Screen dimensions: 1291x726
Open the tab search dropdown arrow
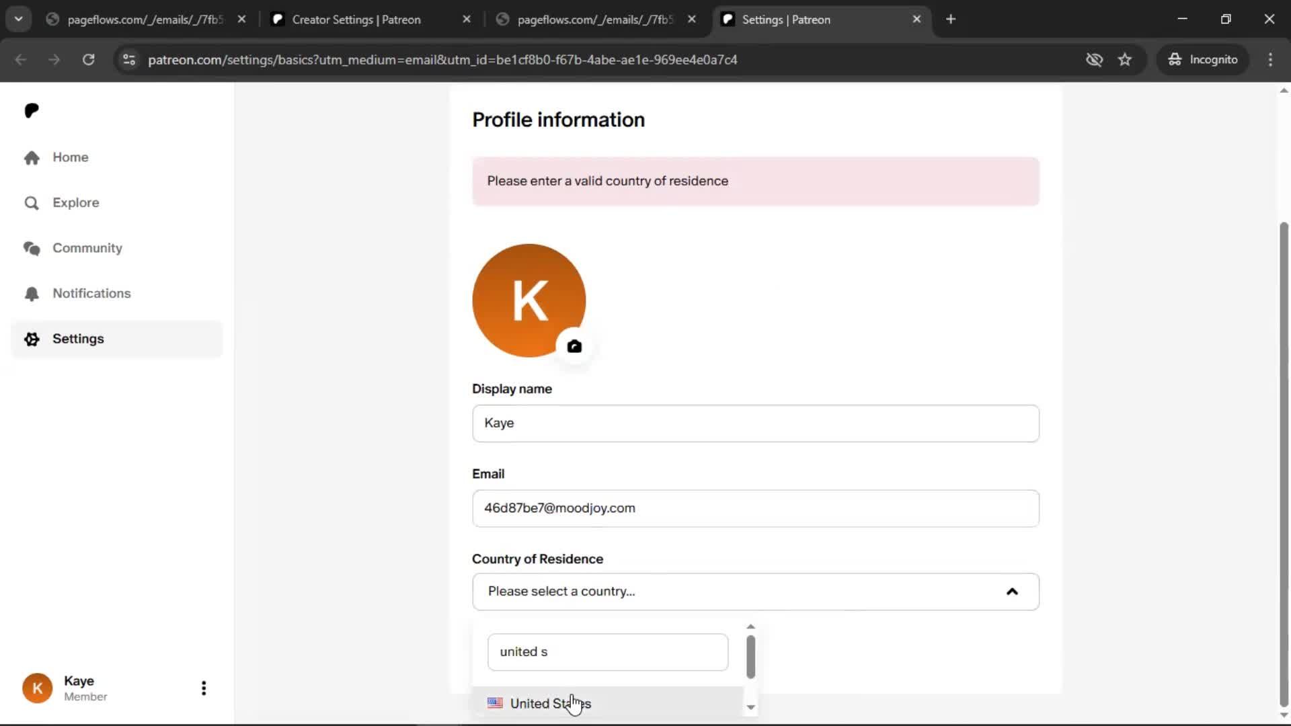point(19,19)
